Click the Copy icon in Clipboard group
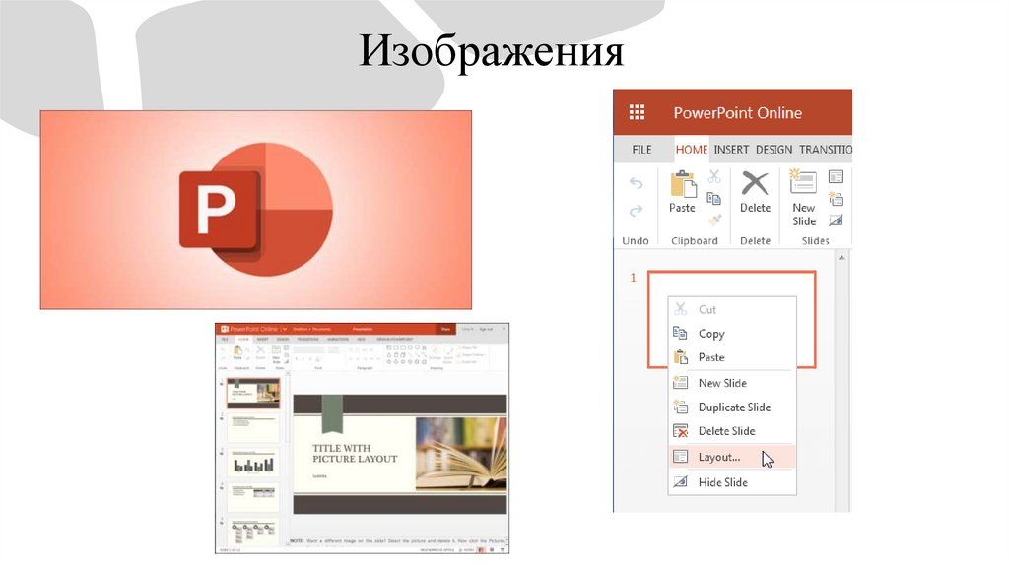 [x=713, y=199]
